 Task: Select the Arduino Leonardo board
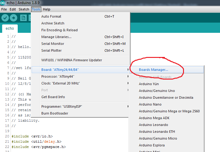[x=167, y=125]
